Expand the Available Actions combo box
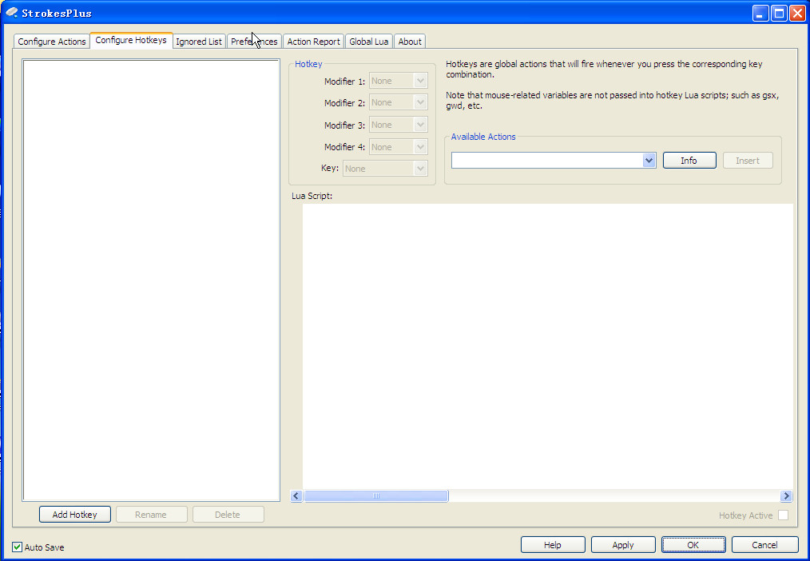The width and height of the screenshot is (810, 561). pyautogui.click(x=554, y=160)
